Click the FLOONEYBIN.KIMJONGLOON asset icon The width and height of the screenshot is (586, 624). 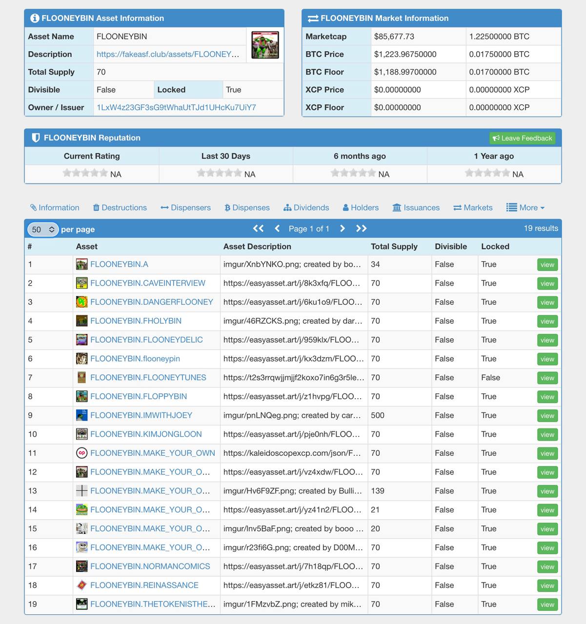tap(82, 434)
